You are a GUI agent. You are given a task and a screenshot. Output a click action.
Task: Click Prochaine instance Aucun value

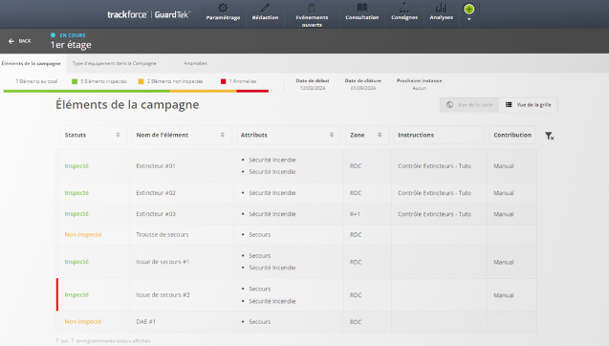pos(419,88)
